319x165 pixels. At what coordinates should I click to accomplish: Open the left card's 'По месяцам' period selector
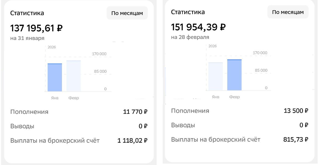(127, 13)
